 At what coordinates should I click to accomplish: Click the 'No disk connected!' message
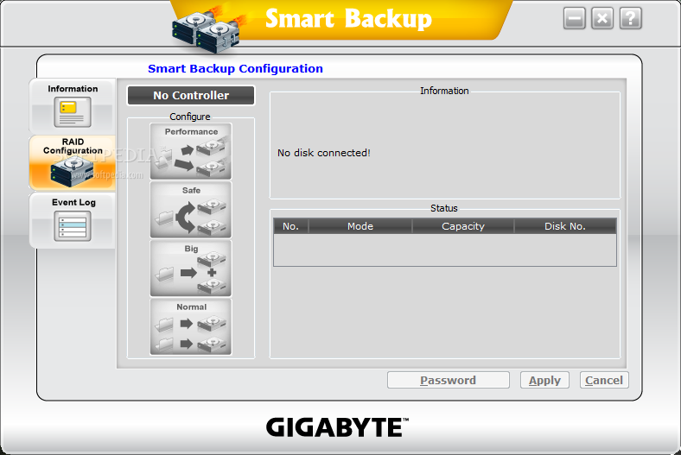323,153
